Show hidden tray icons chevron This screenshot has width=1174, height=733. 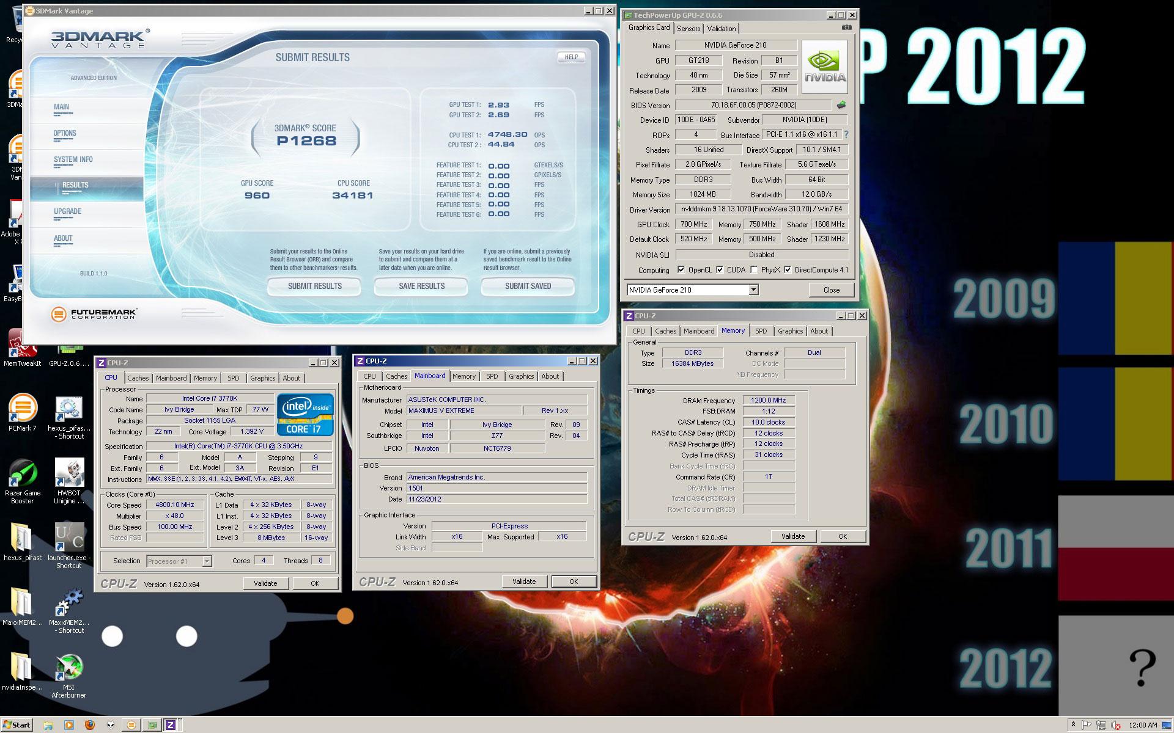[x=1072, y=724]
